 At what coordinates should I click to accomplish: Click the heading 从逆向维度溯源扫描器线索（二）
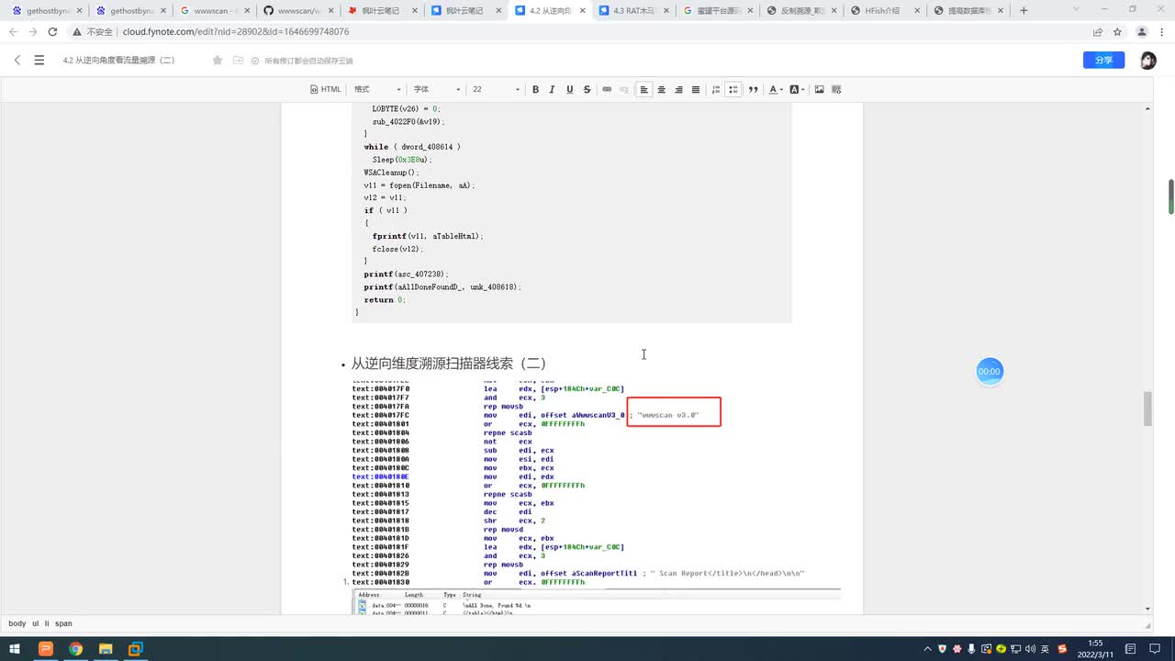[x=449, y=364]
